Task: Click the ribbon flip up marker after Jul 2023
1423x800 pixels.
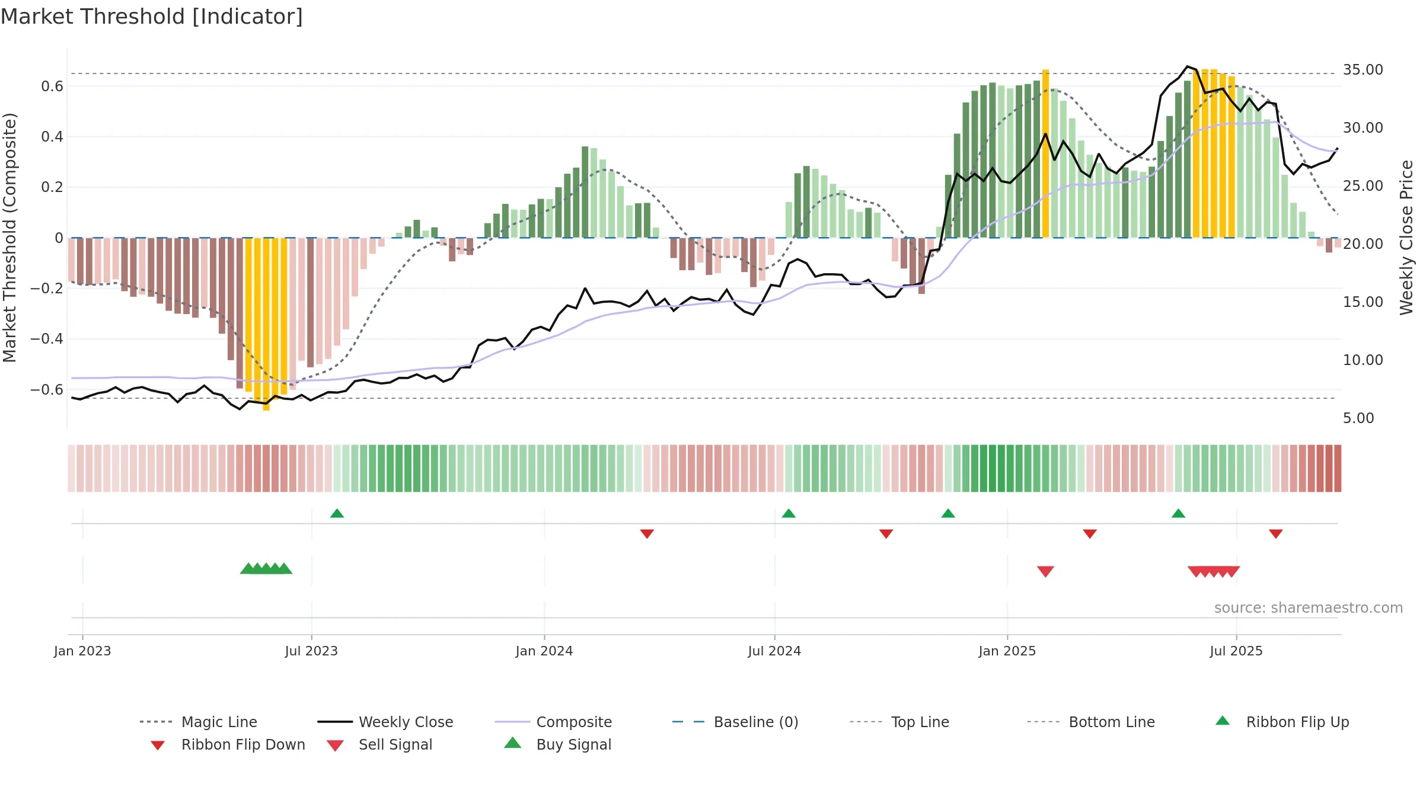Action: tap(337, 513)
